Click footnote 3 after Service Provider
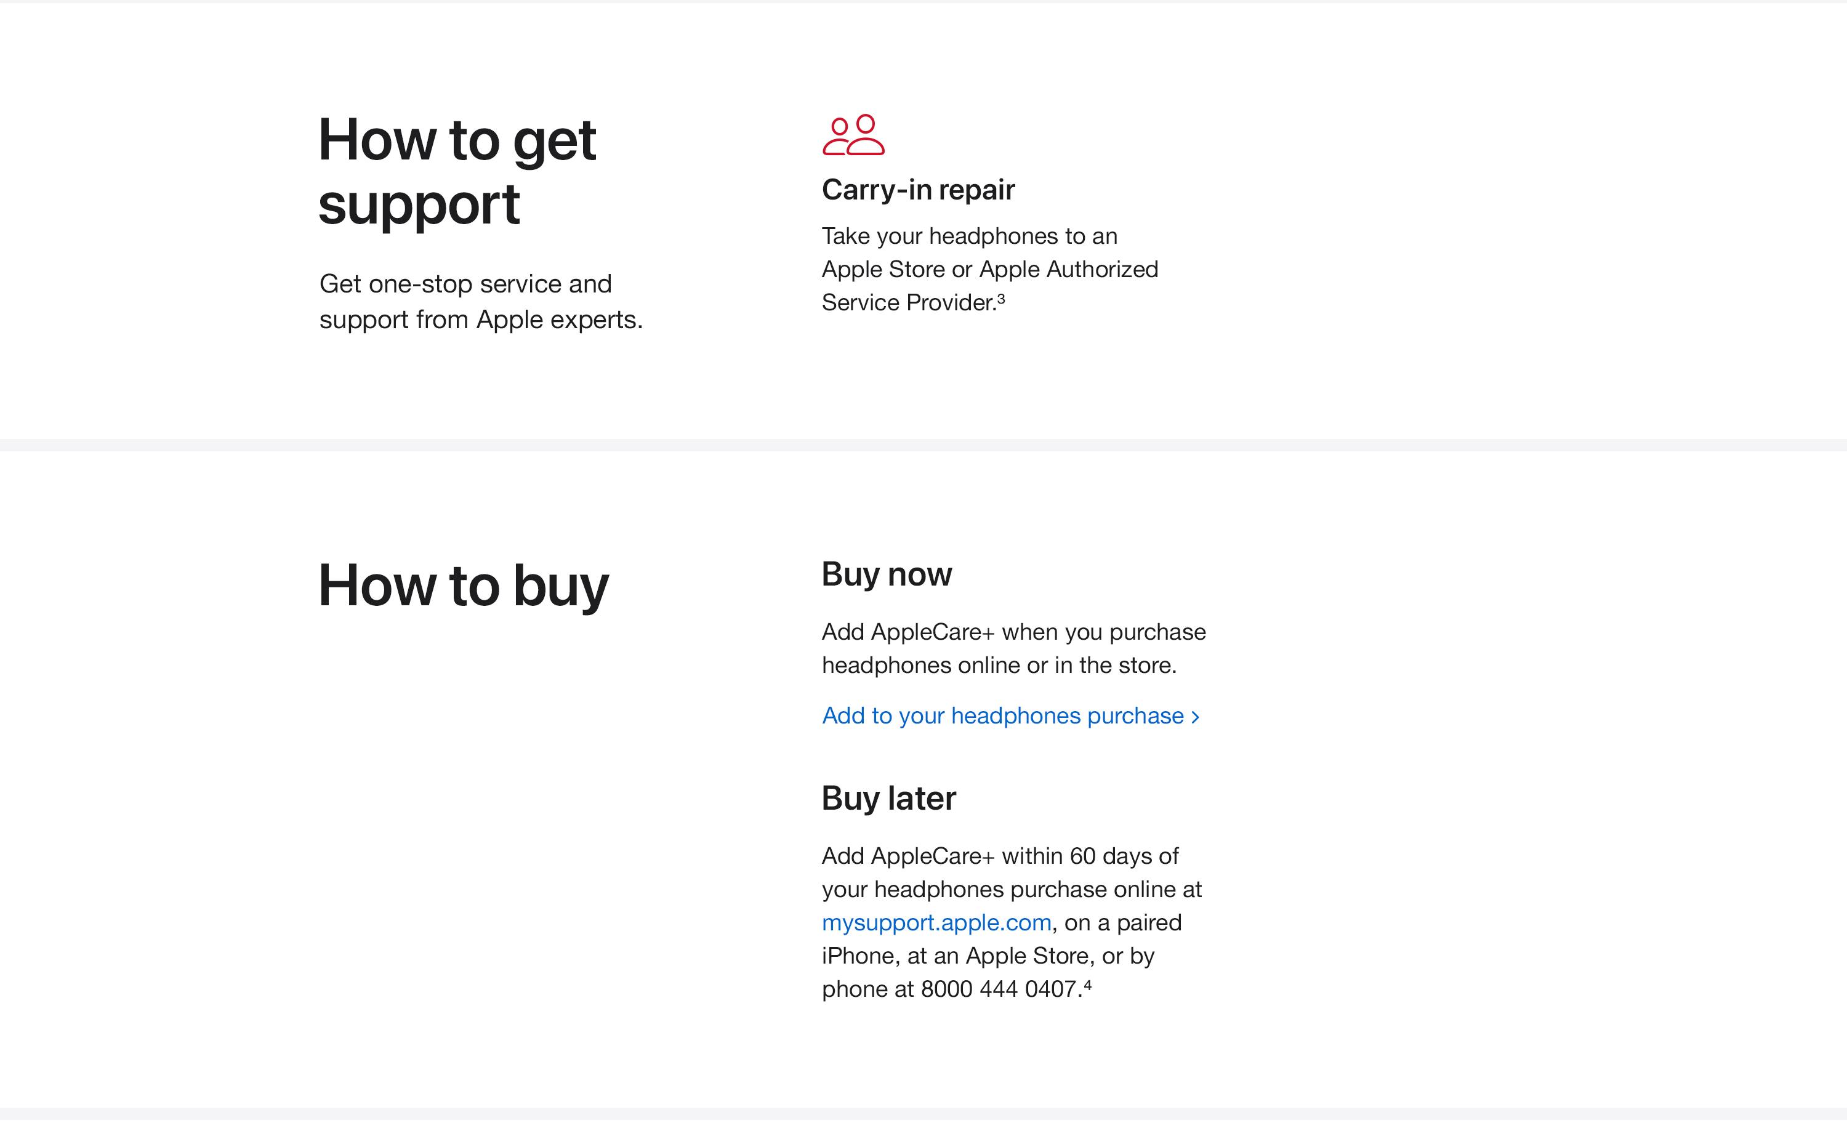This screenshot has width=1847, height=1128. click(1002, 298)
